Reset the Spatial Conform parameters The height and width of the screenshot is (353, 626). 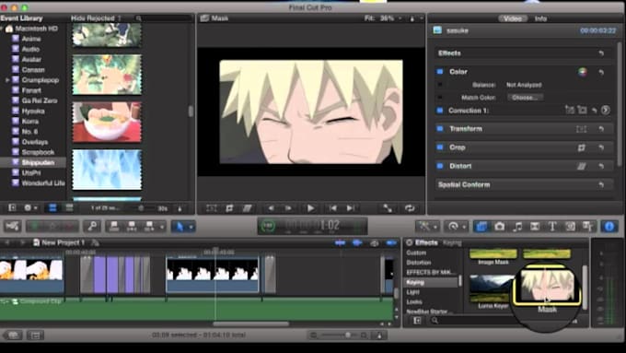point(601,184)
